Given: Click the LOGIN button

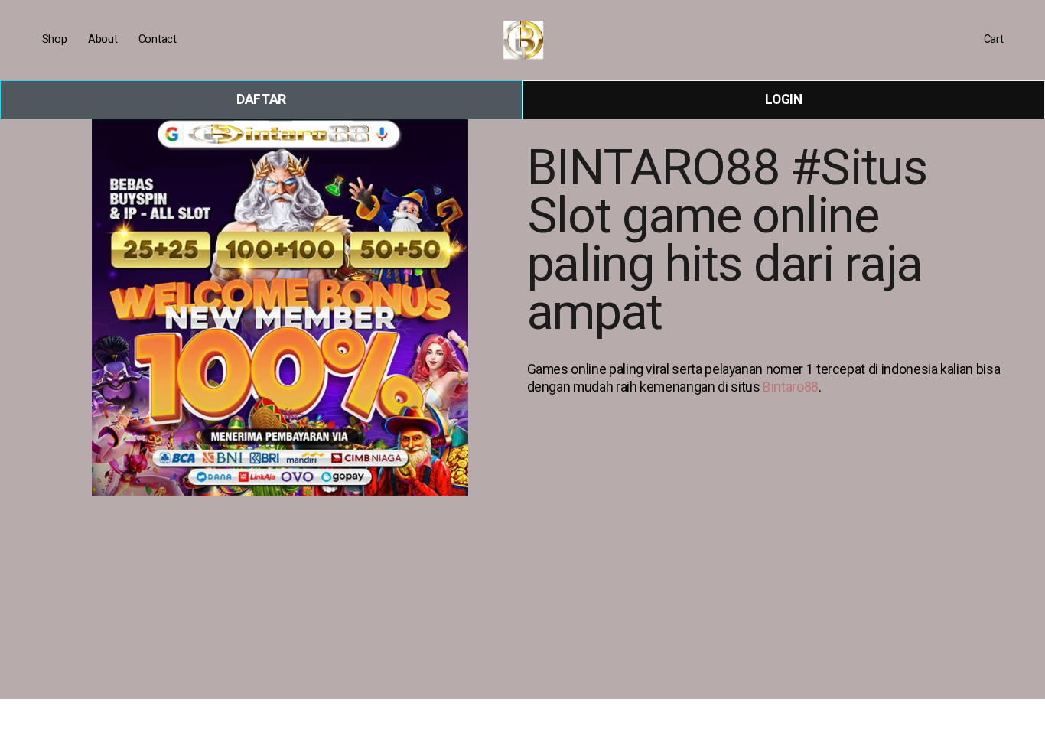Looking at the screenshot, I should [783, 99].
